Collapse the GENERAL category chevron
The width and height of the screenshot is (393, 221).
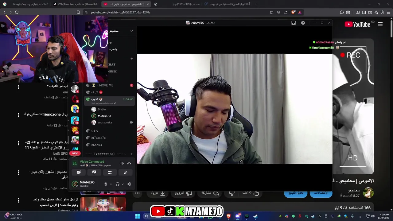tap(125, 154)
